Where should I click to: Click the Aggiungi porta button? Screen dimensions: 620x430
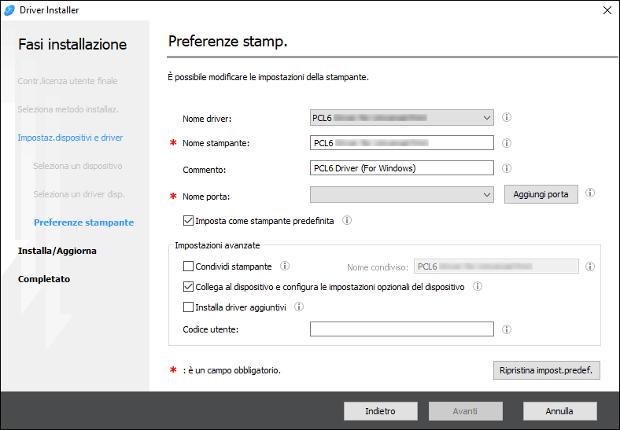[x=541, y=194]
